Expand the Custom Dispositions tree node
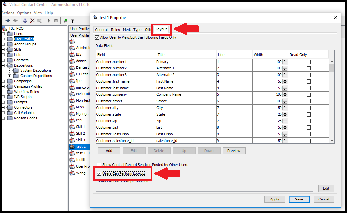This screenshot has width=347, height=213. point(10,76)
